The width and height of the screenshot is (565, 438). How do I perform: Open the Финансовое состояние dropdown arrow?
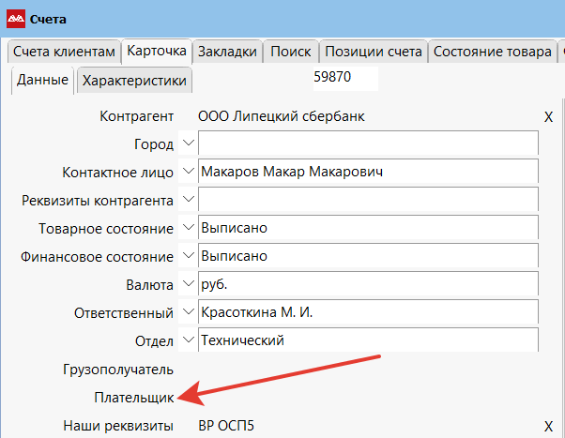188,256
